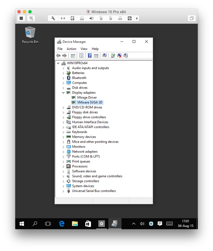Click the Back arrow in Device Manager toolbar
This screenshot has width=213, height=251.
pyautogui.click(x=58, y=55)
